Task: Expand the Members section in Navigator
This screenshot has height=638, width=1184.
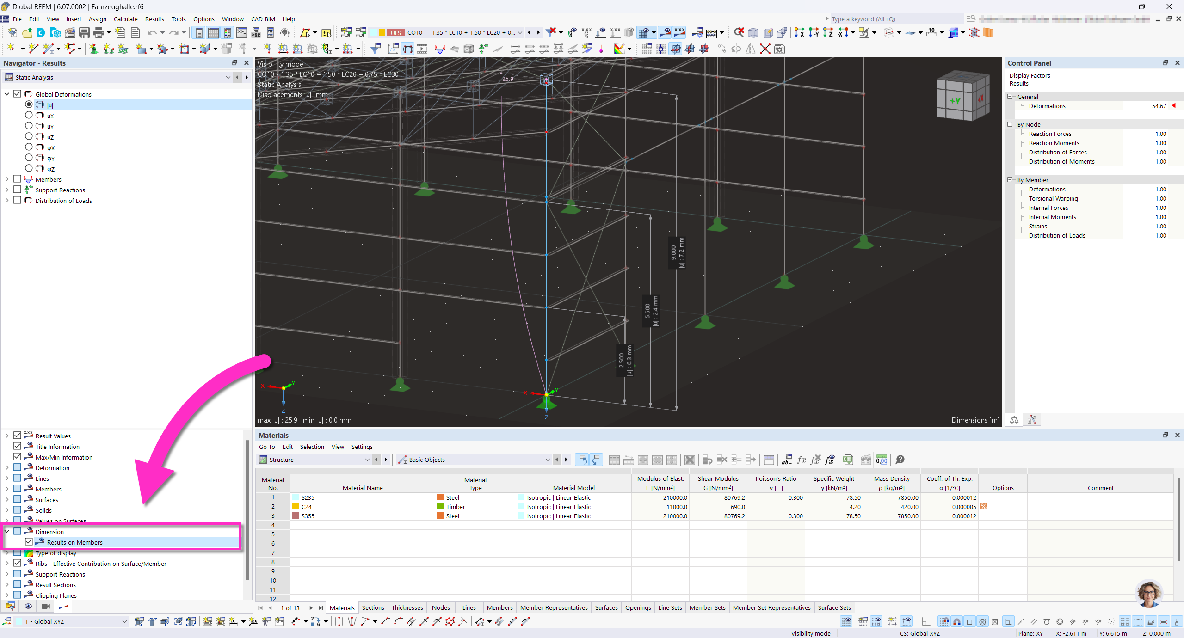Action: [8, 179]
